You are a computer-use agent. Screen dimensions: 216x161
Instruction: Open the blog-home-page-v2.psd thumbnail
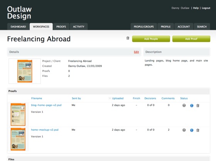[x=18, y=114]
